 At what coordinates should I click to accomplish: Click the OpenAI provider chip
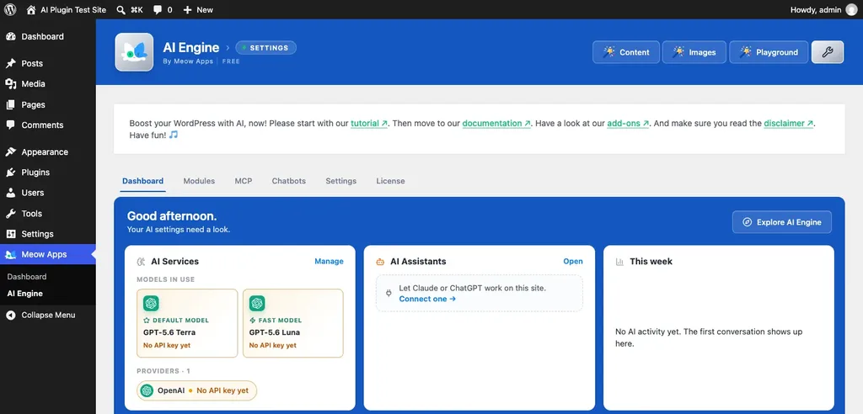coord(196,390)
